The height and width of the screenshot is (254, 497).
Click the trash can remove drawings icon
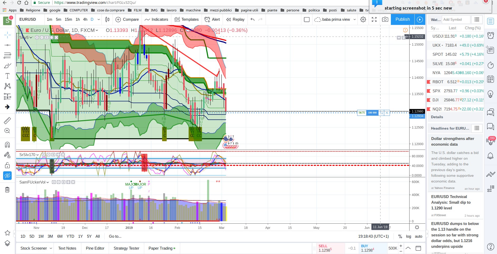click(x=7, y=190)
